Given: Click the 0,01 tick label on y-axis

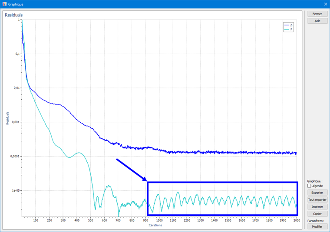Looking at the screenshot, I should (16, 88).
